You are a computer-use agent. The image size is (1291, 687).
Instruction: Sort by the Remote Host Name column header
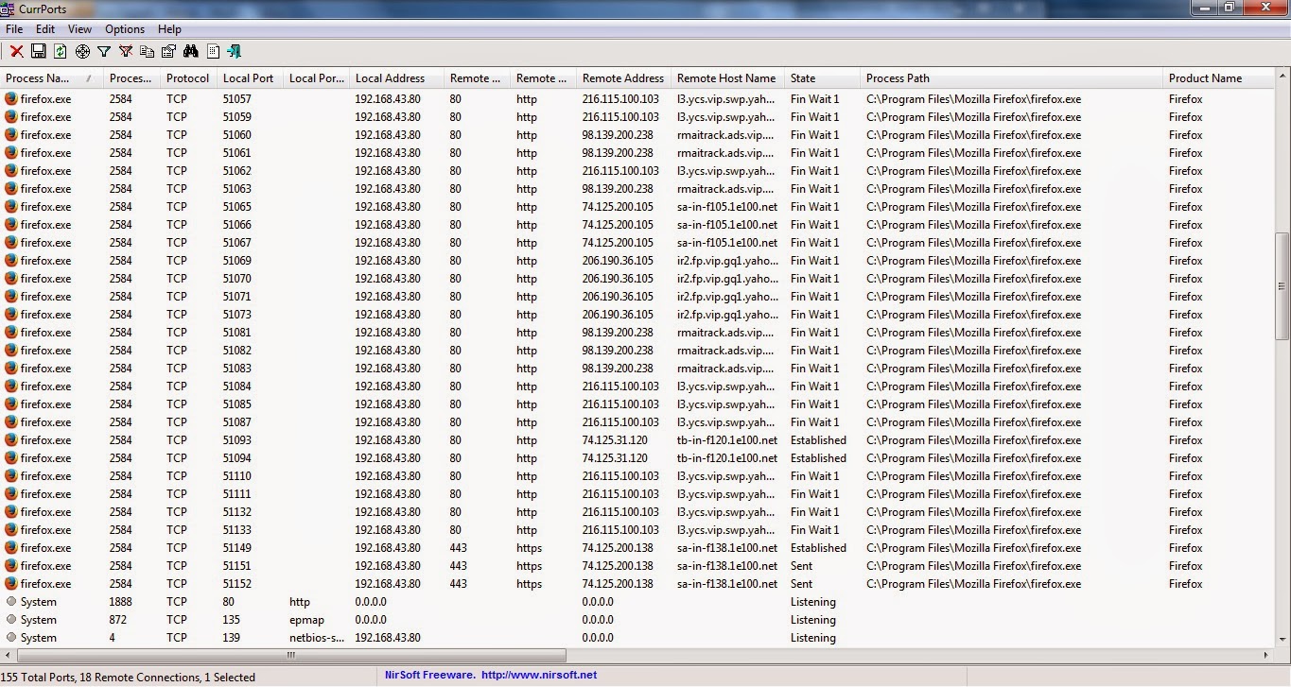pyautogui.click(x=727, y=78)
